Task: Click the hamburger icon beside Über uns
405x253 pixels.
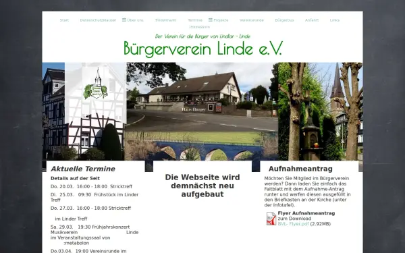Action: click(124, 20)
